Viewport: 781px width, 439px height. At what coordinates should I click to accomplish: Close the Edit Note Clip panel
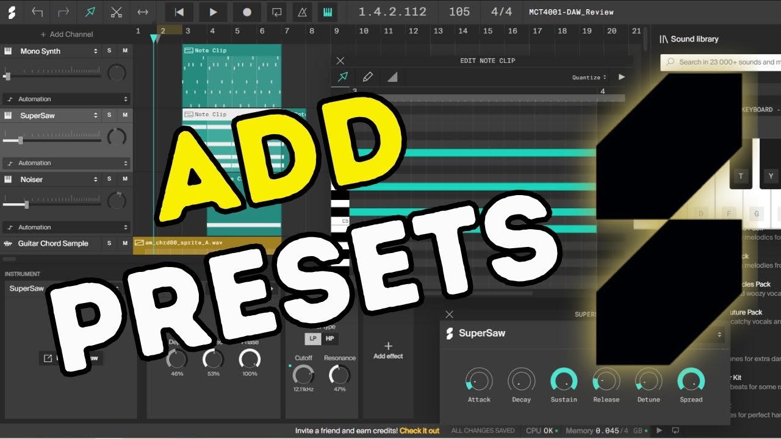(340, 60)
